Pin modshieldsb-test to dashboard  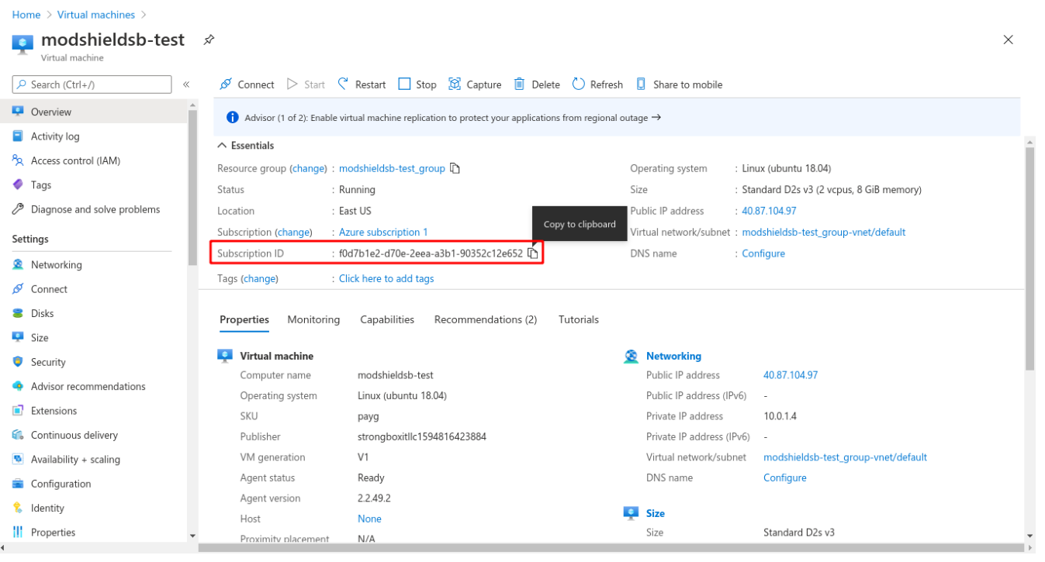click(209, 40)
